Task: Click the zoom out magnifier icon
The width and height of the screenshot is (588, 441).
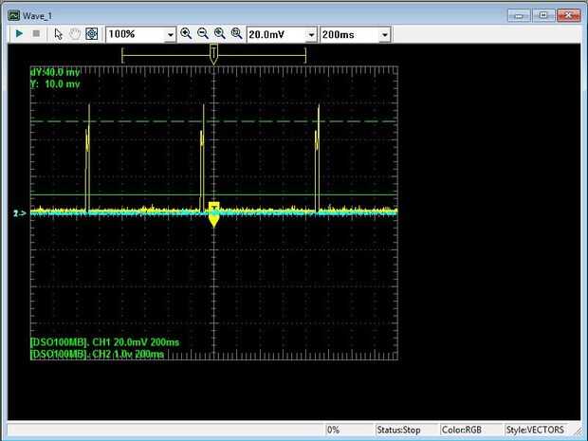Action: (x=203, y=33)
